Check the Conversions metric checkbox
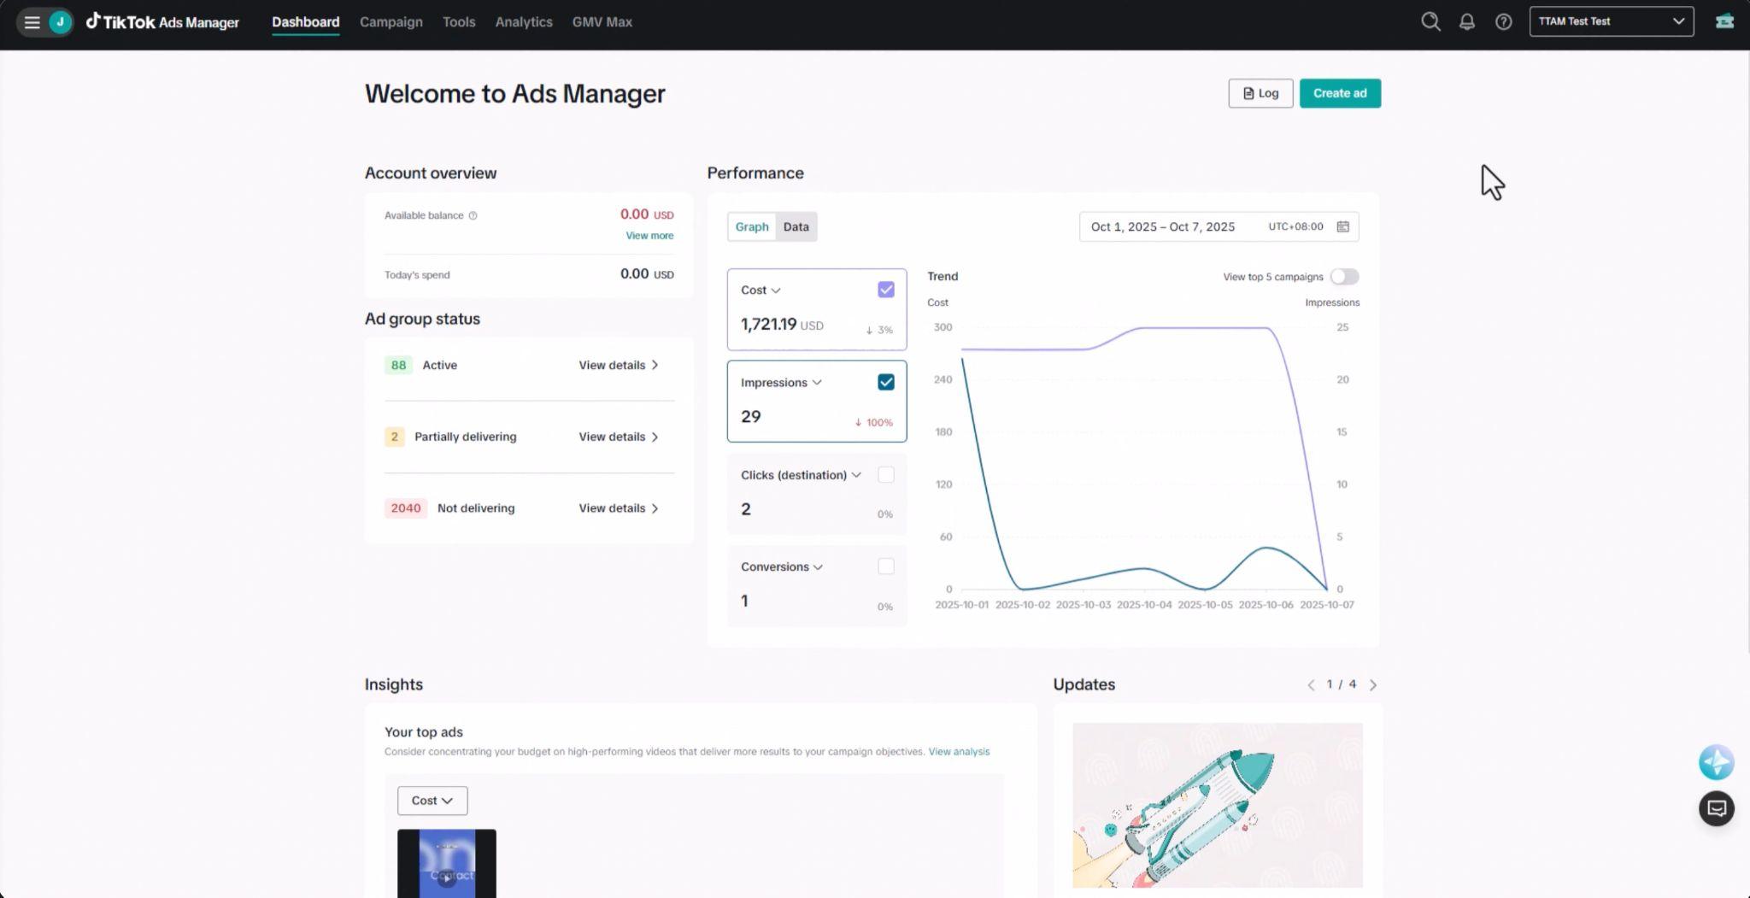1750x898 pixels. point(885,566)
